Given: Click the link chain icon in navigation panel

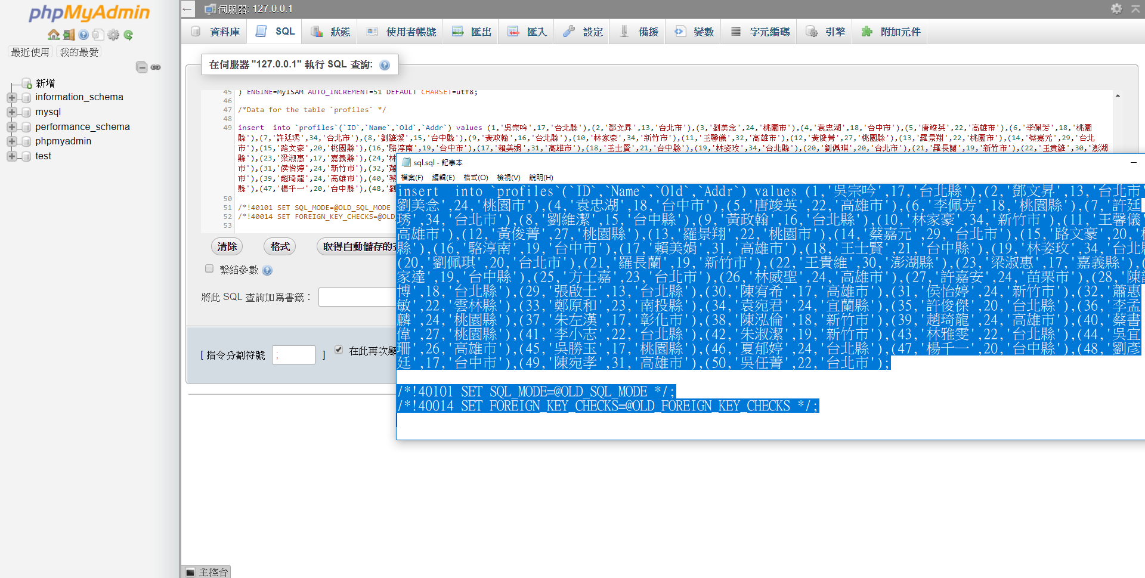Looking at the screenshot, I should 156,67.
